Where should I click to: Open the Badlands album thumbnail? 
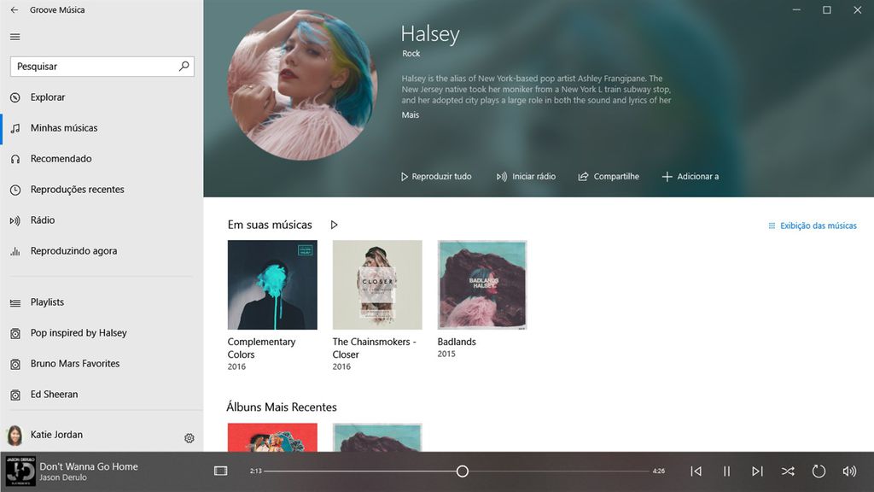pos(482,285)
